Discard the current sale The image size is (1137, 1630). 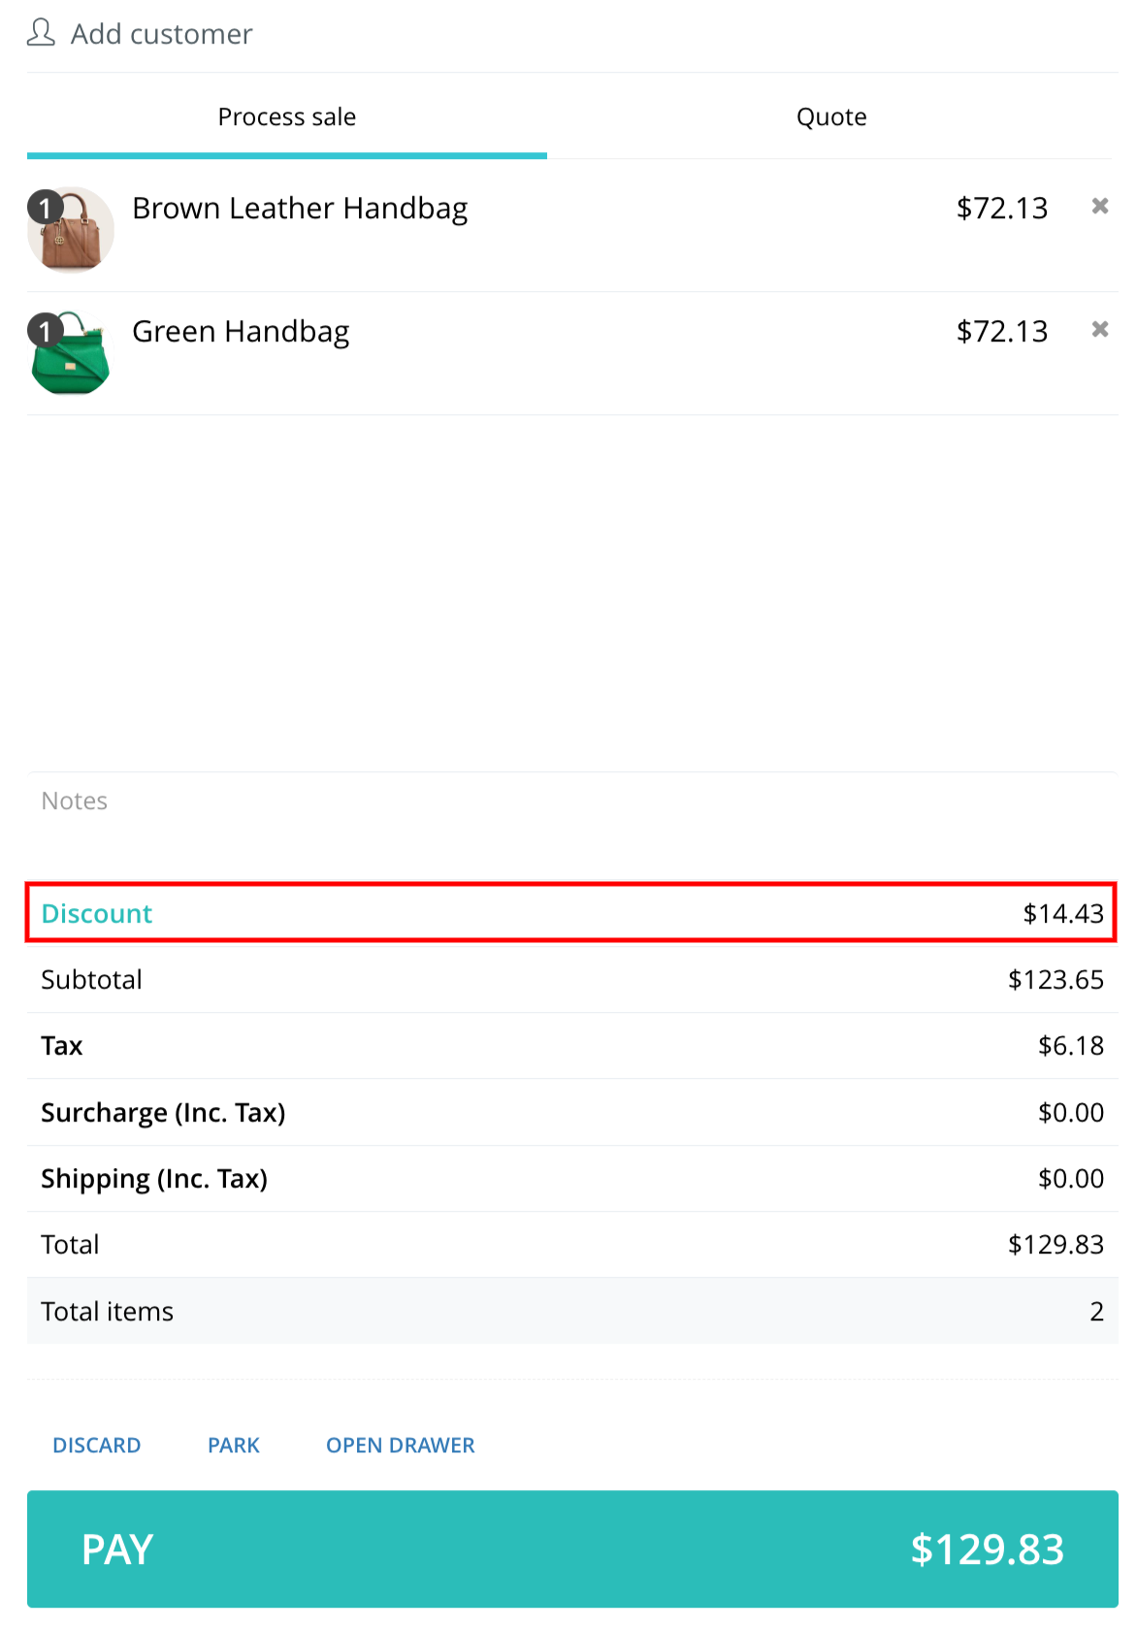pos(97,1446)
